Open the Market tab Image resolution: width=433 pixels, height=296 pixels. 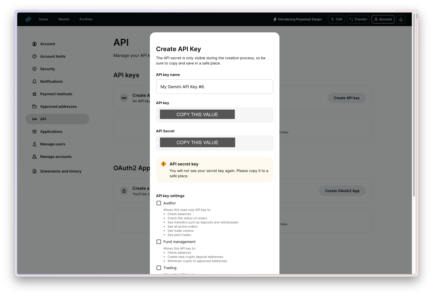tap(64, 19)
